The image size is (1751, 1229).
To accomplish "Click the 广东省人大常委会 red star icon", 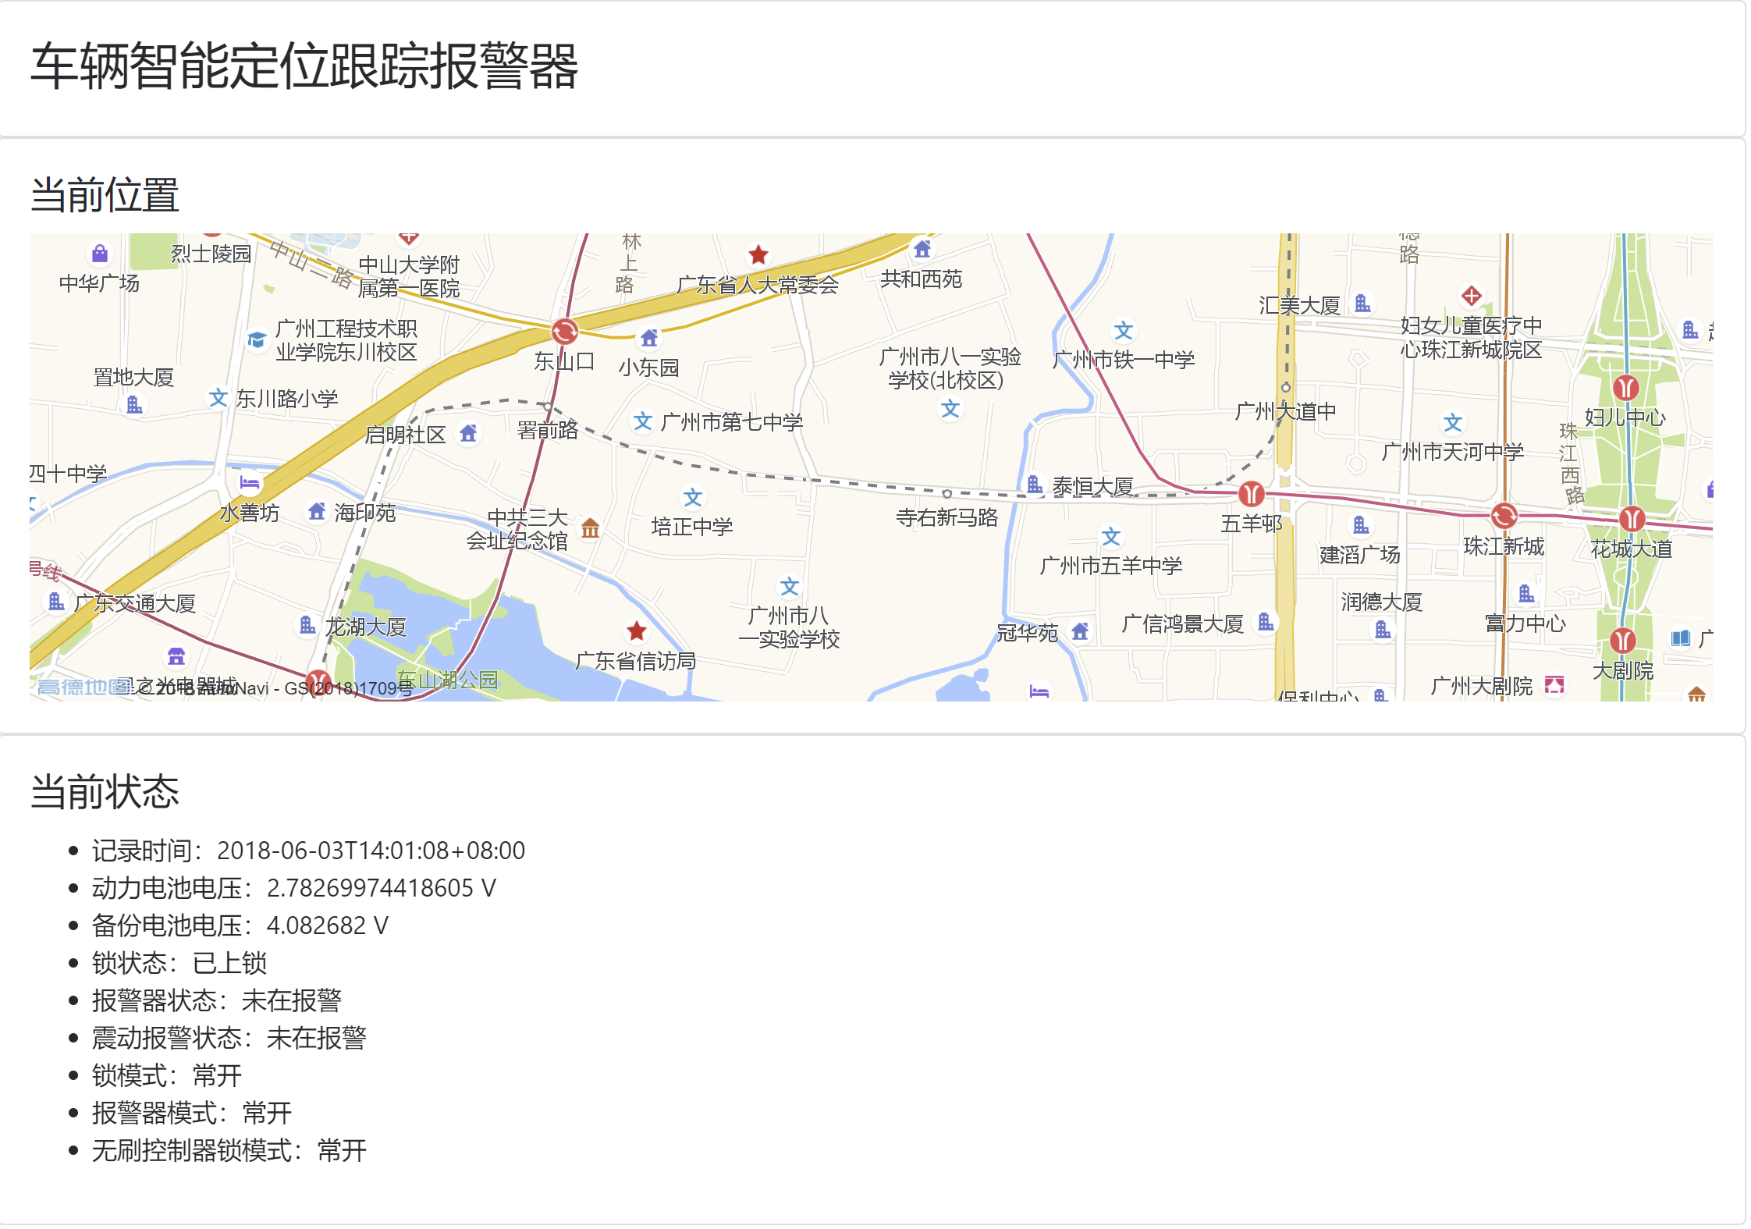I will click(758, 254).
